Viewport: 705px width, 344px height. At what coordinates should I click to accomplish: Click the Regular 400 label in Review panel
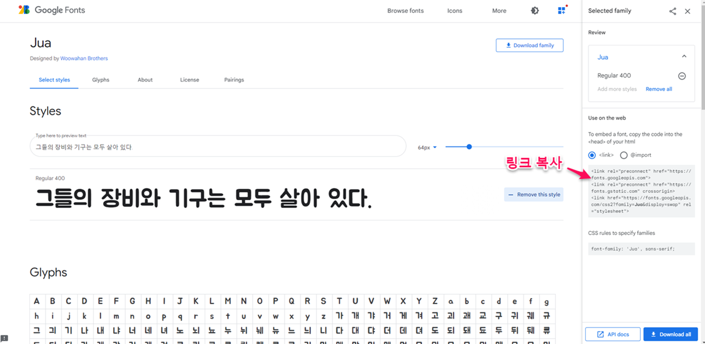pyautogui.click(x=614, y=76)
